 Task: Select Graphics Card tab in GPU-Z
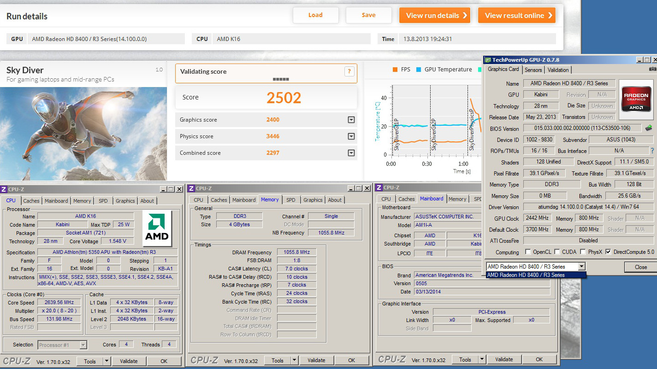coord(503,69)
